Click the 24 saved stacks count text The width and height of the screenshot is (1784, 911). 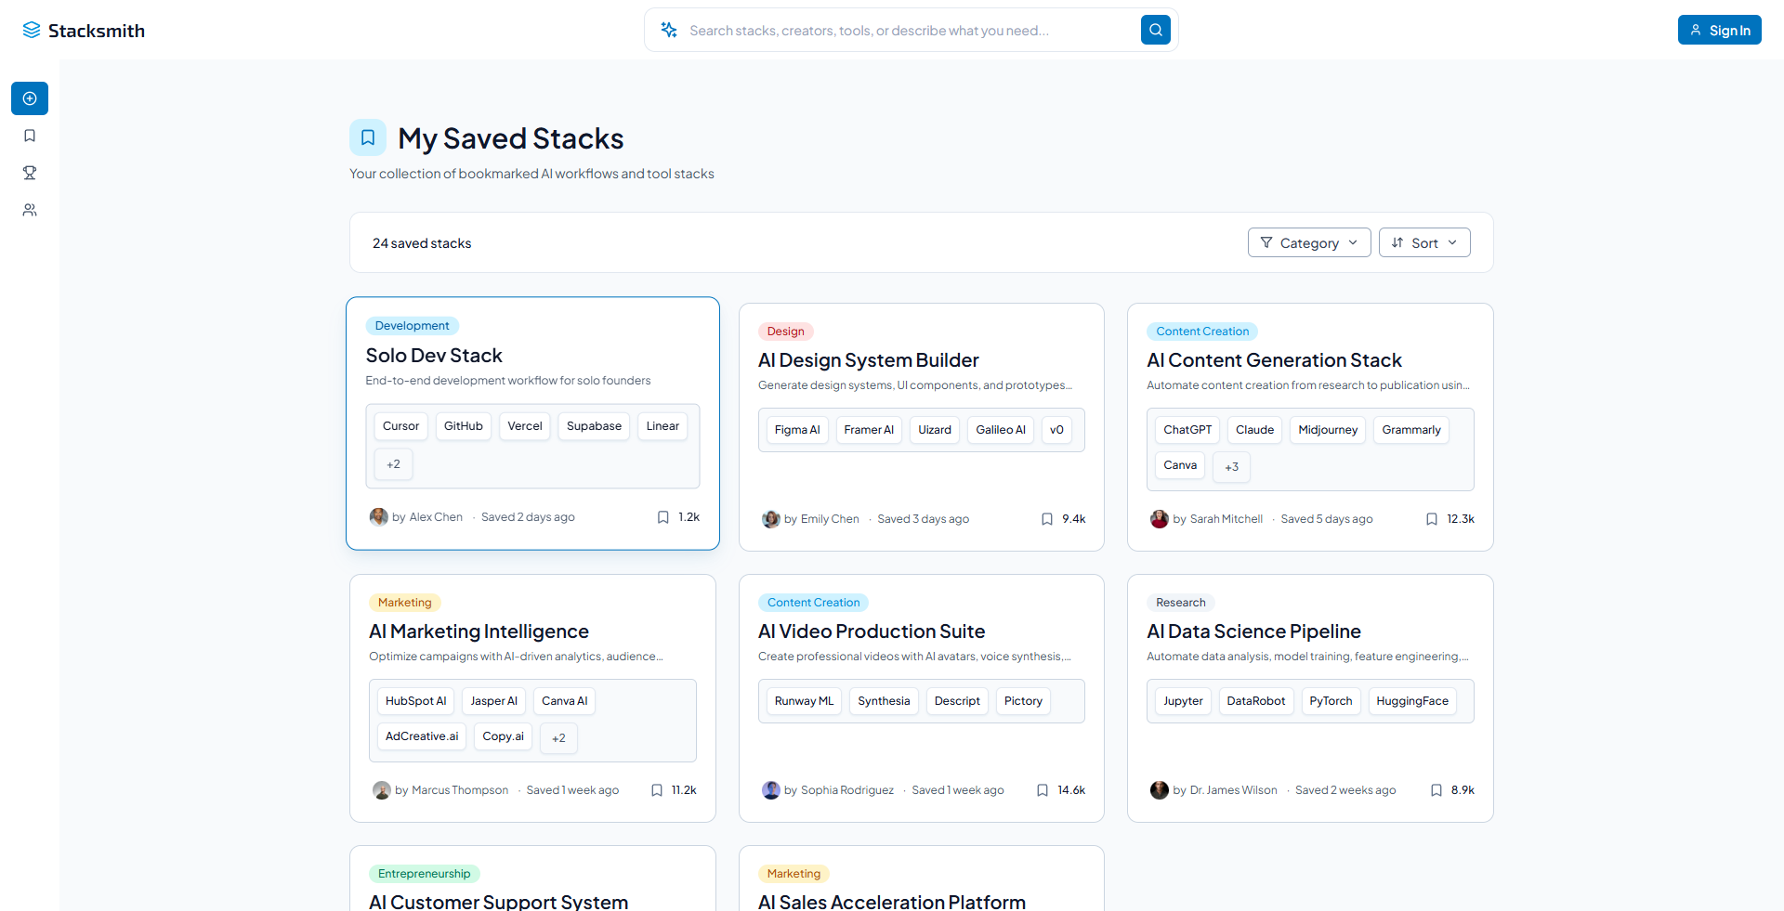422,243
